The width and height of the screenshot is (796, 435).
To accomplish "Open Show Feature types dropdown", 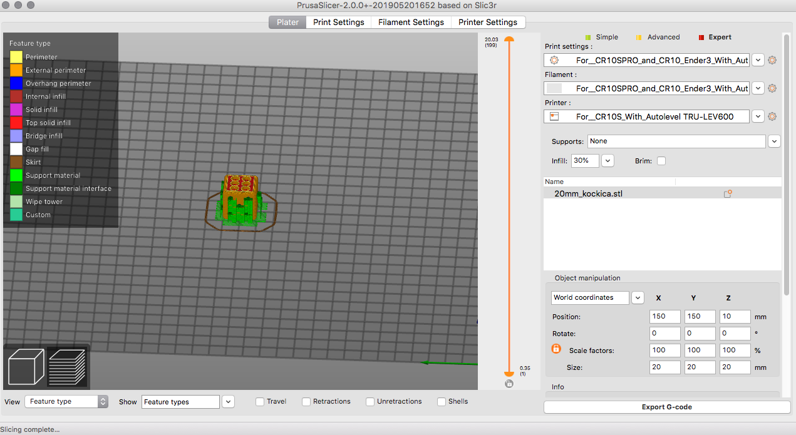I will point(228,402).
